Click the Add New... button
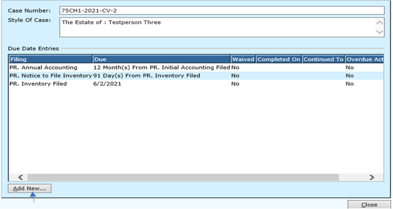393x209 pixels. 29,189
